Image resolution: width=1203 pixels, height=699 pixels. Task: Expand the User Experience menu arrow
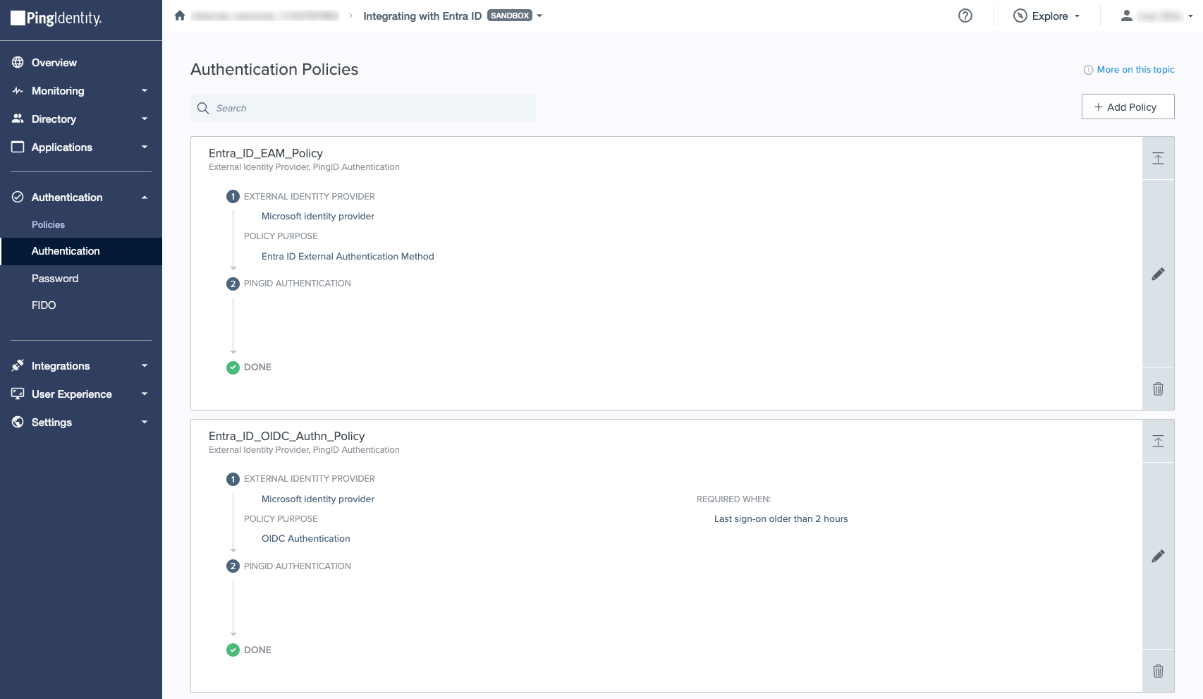pos(145,394)
